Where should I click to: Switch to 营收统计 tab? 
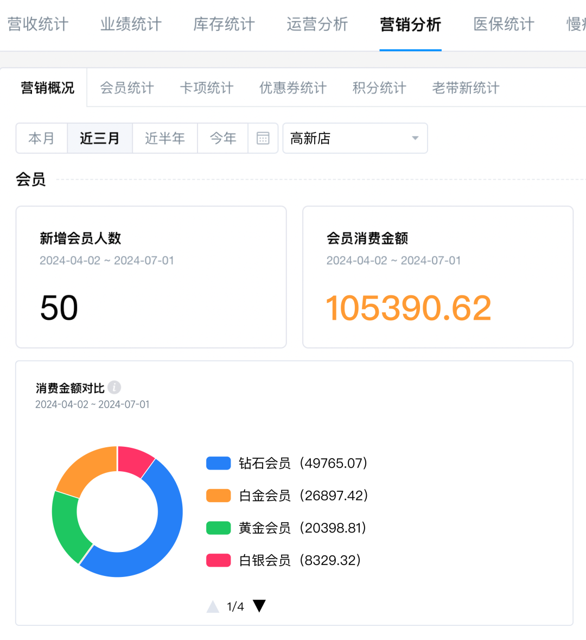pyautogui.click(x=38, y=24)
